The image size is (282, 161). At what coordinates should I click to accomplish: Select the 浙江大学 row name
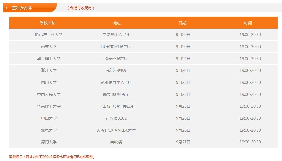(49, 70)
